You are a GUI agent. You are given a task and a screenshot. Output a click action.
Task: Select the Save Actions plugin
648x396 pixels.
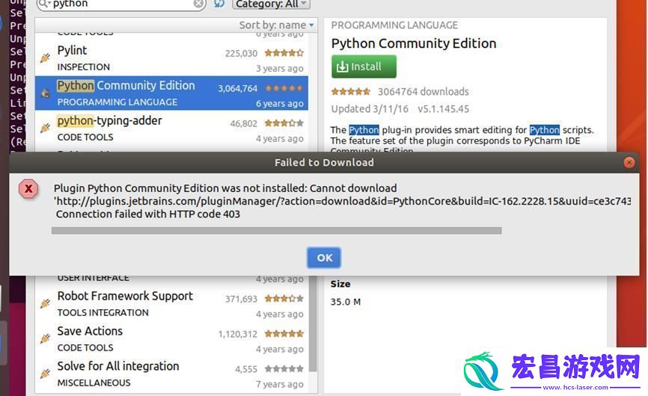[171, 339]
